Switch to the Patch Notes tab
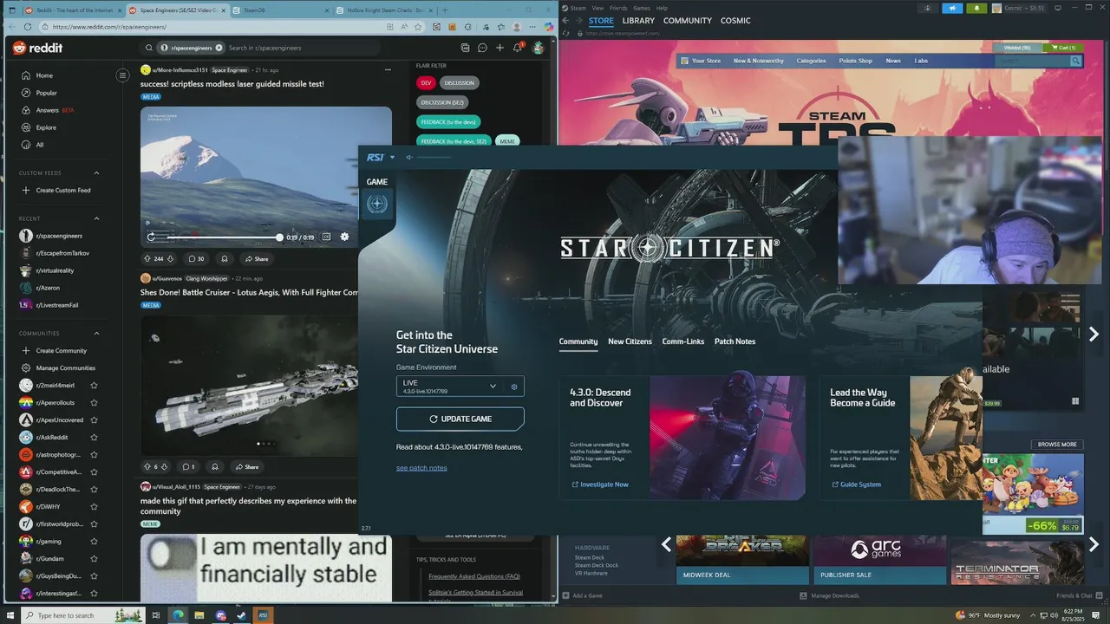The image size is (1110, 624). click(735, 341)
